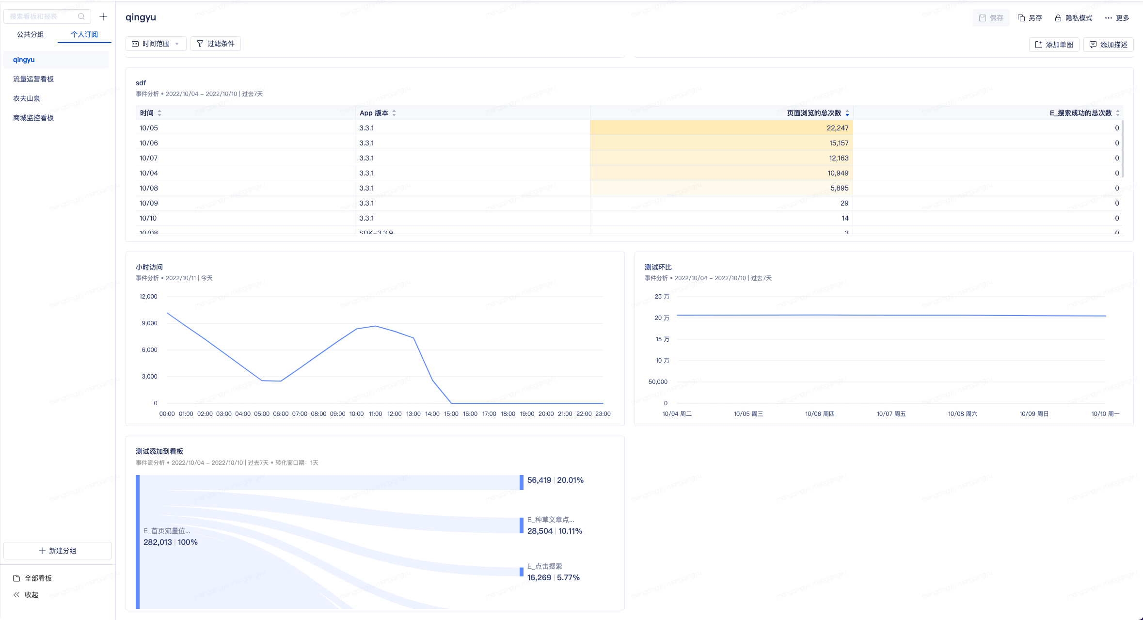Screen dimensions: 1143x620
Task: Click the E_点击搜索 sankey node
Action: click(x=522, y=572)
